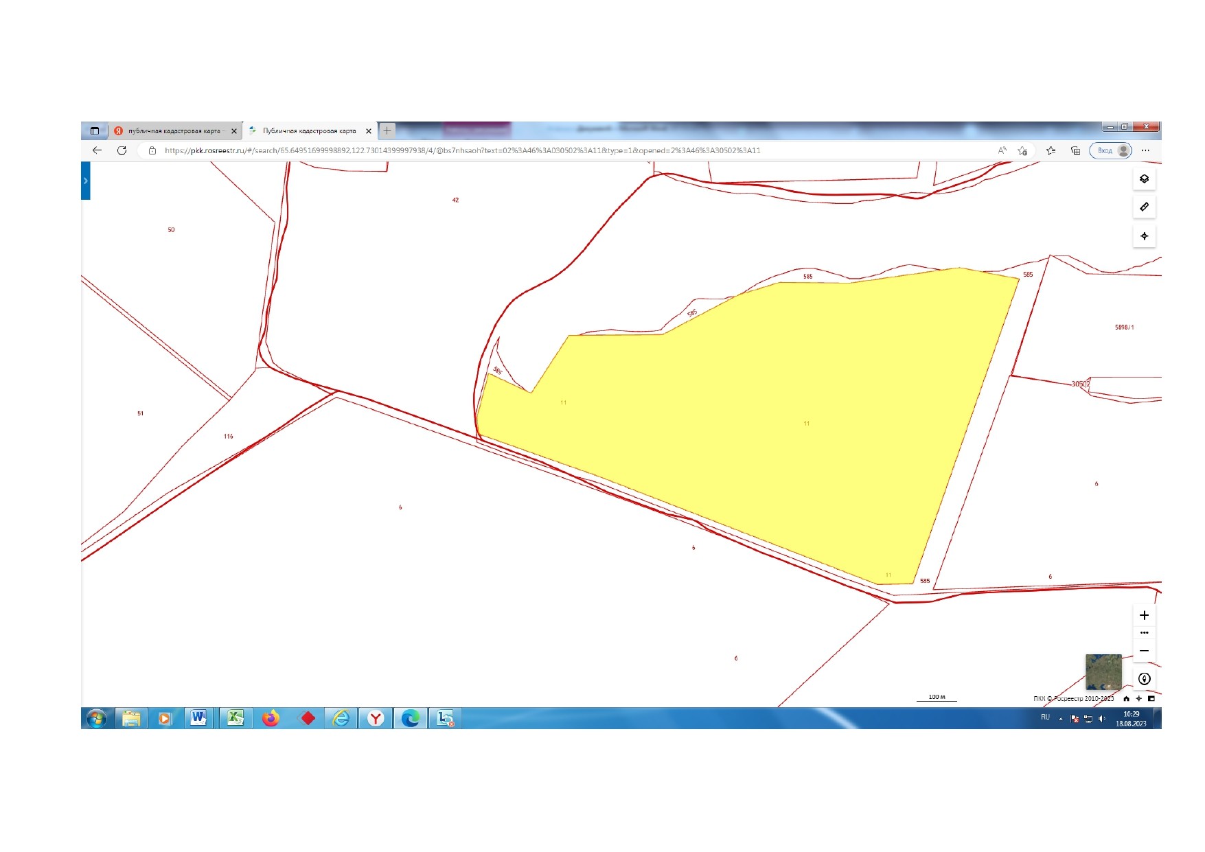Click the fullscreen icon at map bottom-right

[x=1151, y=699]
